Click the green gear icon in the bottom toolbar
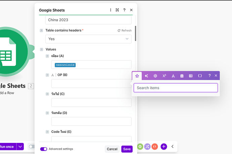This screenshot has width=232, height=154. click(x=140, y=147)
